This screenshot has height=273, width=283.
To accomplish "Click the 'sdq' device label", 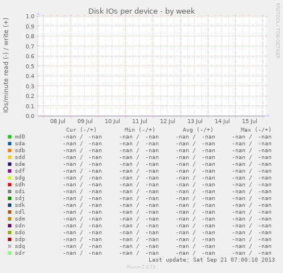I will [20, 246].
